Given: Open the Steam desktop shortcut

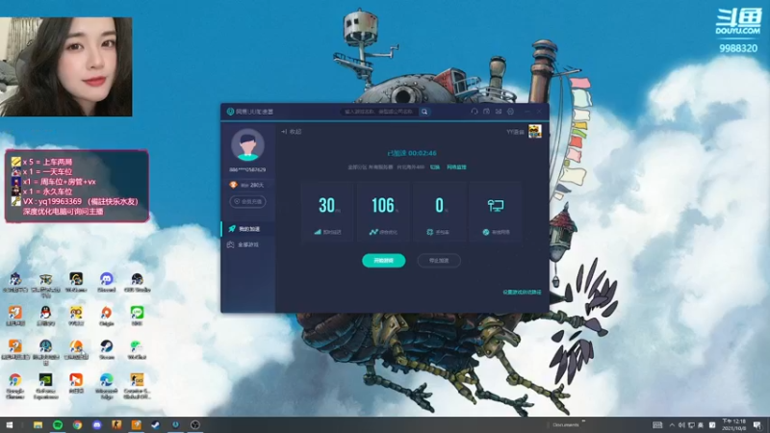Looking at the screenshot, I should point(107,349).
